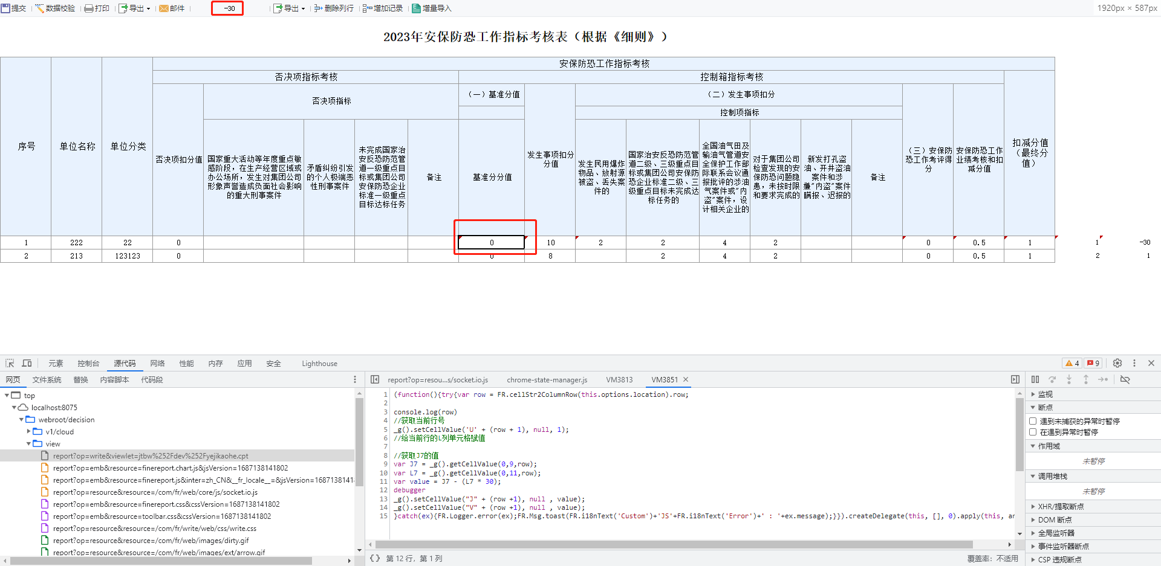Open chrome-state-manager.js editor tab

547,379
